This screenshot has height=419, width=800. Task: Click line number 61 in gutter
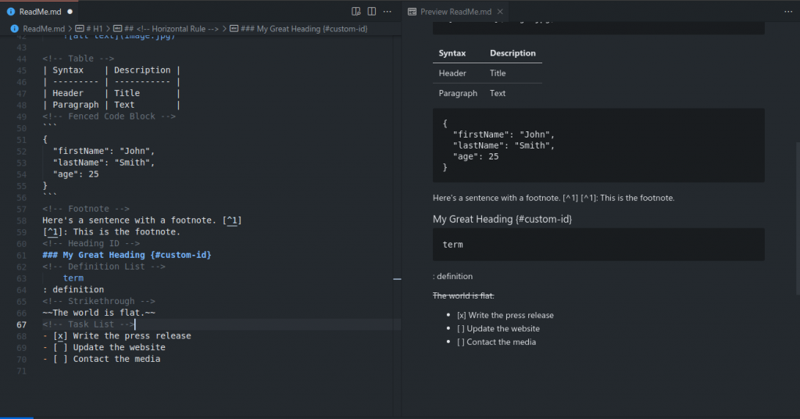pyautogui.click(x=21, y=255)
